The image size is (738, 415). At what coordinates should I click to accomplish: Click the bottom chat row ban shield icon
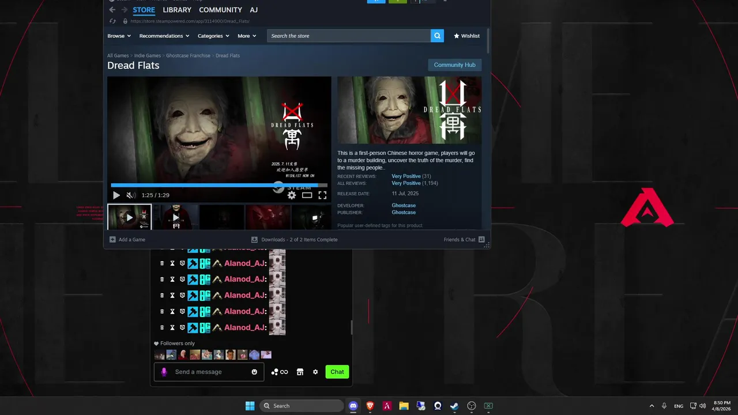(182, 327)
